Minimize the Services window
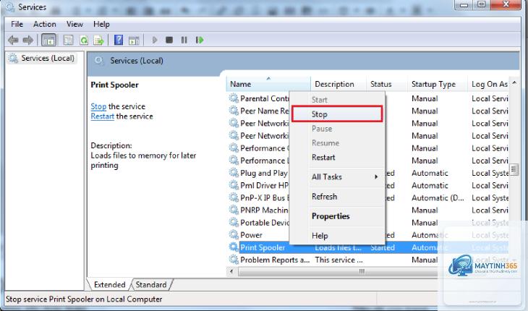528x311 pixels. point(464,5)
